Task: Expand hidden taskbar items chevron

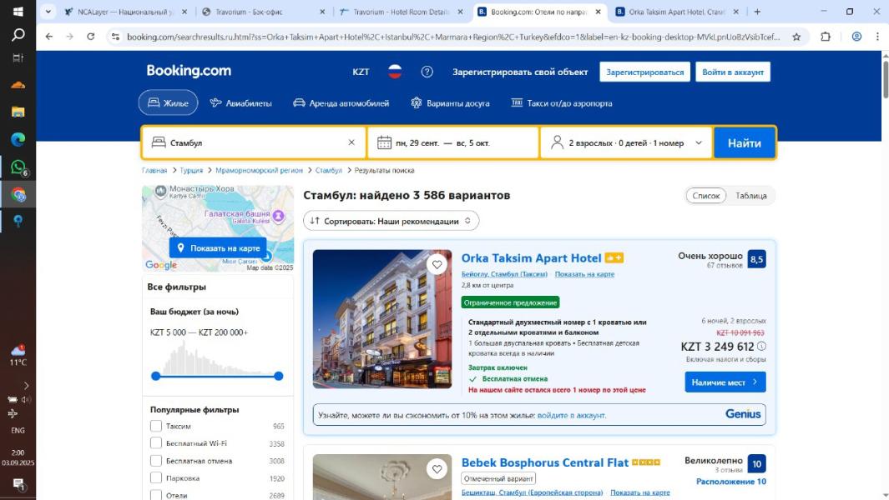Action: click(x=26, y=386)
